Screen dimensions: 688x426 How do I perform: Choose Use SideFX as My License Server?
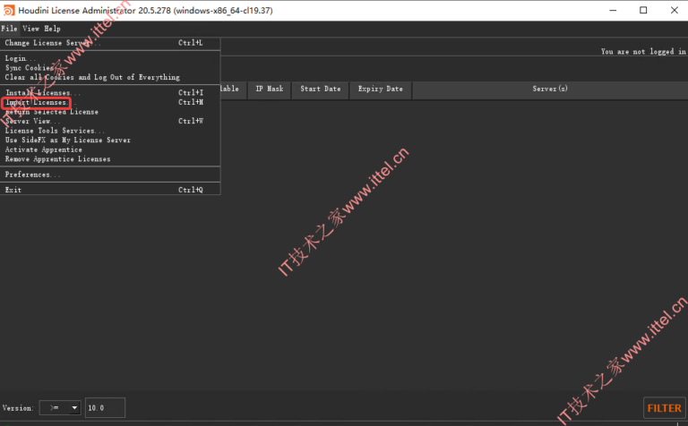[x=68, y=140]
